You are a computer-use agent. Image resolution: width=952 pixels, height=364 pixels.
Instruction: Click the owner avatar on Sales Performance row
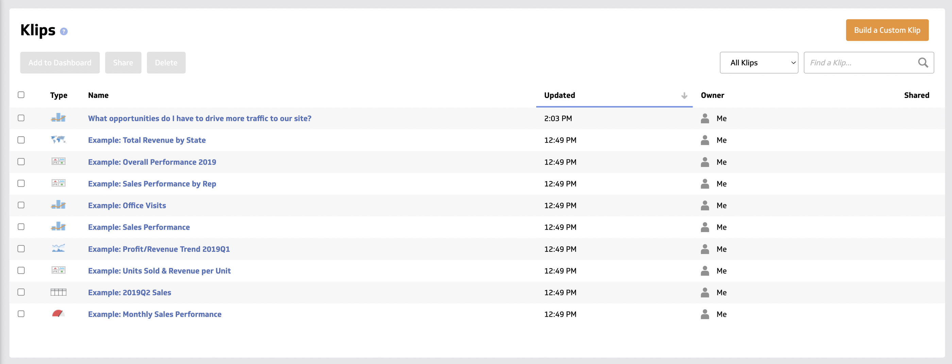click(705, 227)
